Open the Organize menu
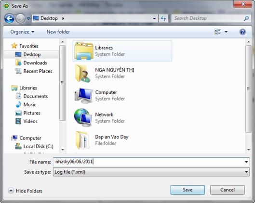Image resolution: width=255 pixels, height=203 pixels. click(22, 32)
